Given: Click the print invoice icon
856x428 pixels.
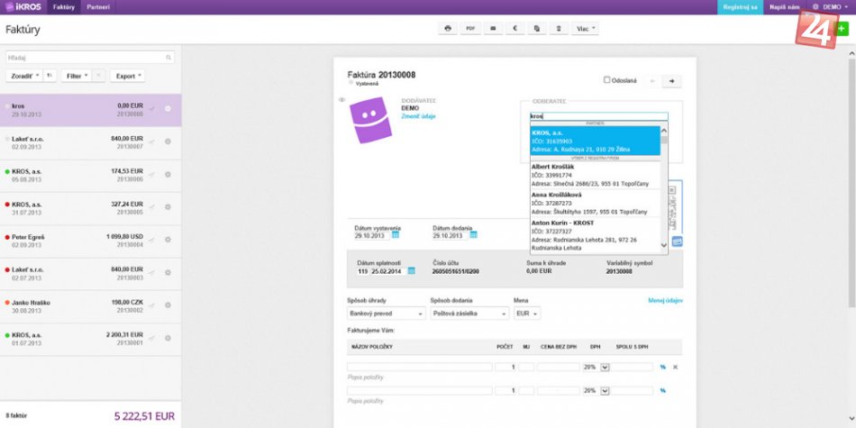Looking at the screenshot, I should [x=448, y=29].
